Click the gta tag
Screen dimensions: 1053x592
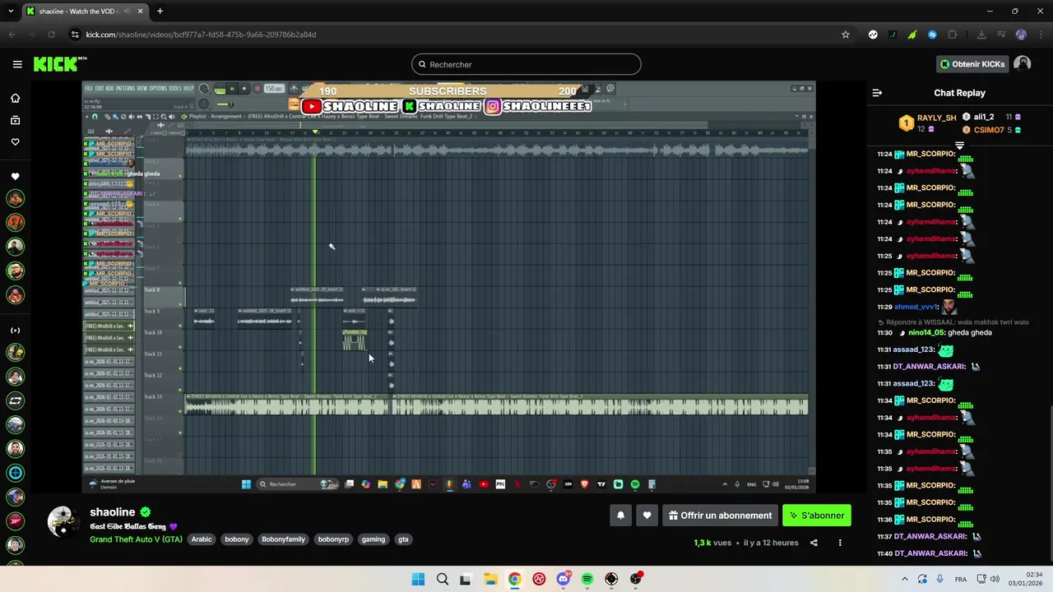[x=403, y=539]
